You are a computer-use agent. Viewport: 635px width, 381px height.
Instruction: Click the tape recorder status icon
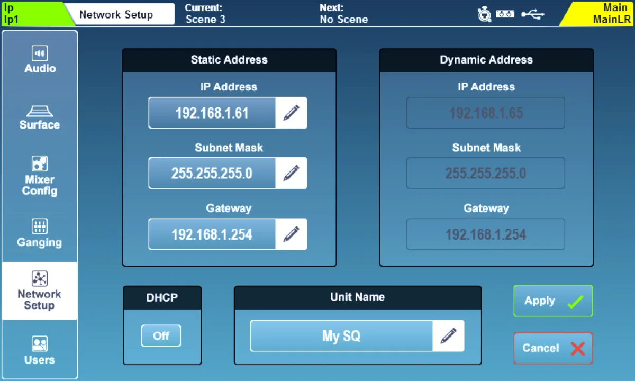(x=505, y=15)
